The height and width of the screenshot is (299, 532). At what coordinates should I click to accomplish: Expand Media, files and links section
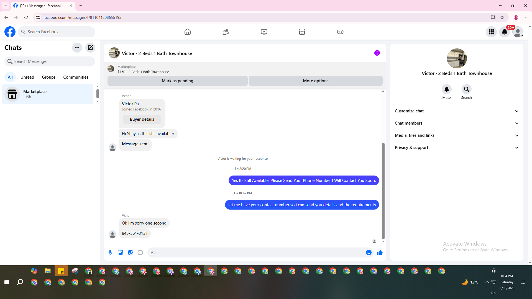[457, 135]
